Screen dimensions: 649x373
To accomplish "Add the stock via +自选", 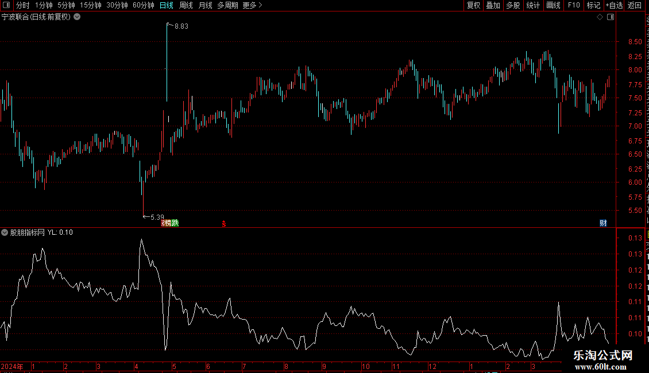I will 614,5.
